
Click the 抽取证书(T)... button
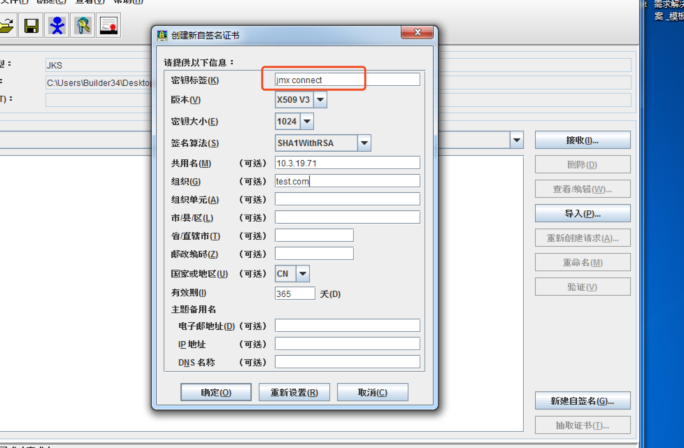tap(583, 425)
